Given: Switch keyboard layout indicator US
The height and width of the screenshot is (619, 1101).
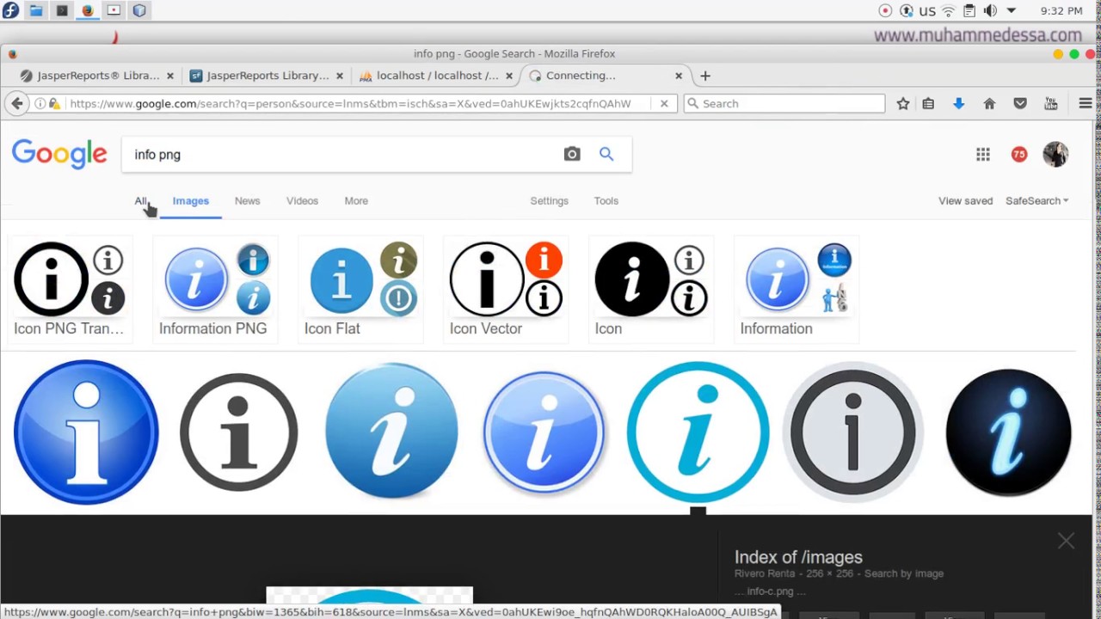Looking at the screenshot, I should [x=927, y=11].
